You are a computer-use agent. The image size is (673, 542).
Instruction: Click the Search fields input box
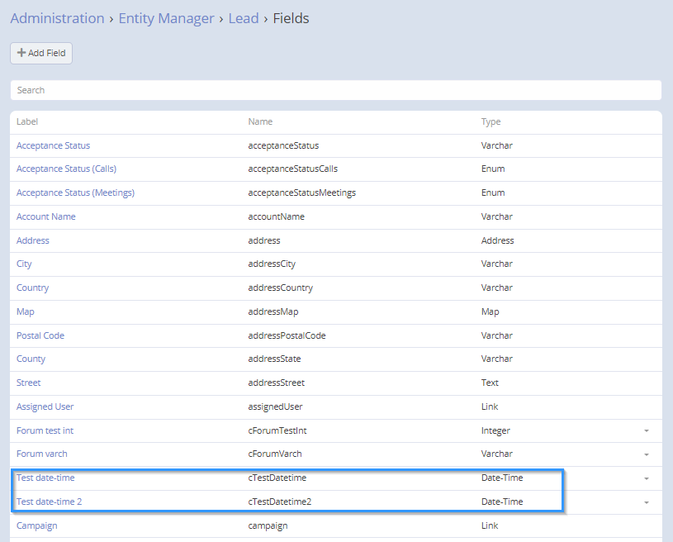[x=335, y=90]
